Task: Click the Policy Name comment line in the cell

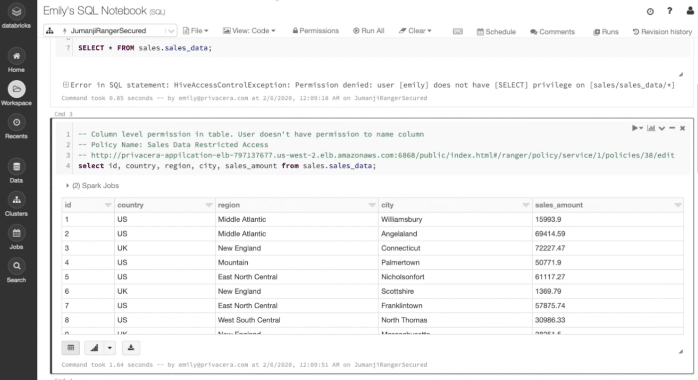Action: (173, 145)
